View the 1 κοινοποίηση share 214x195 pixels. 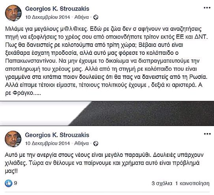pos(192,184)
